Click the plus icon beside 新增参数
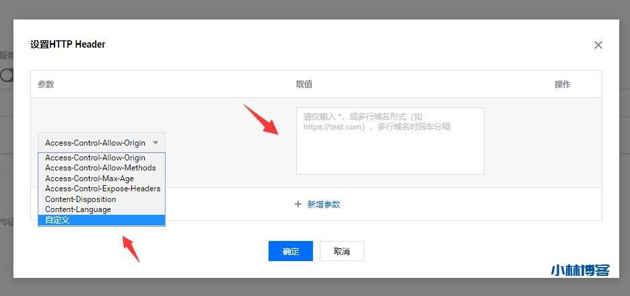 click(298, 204)
